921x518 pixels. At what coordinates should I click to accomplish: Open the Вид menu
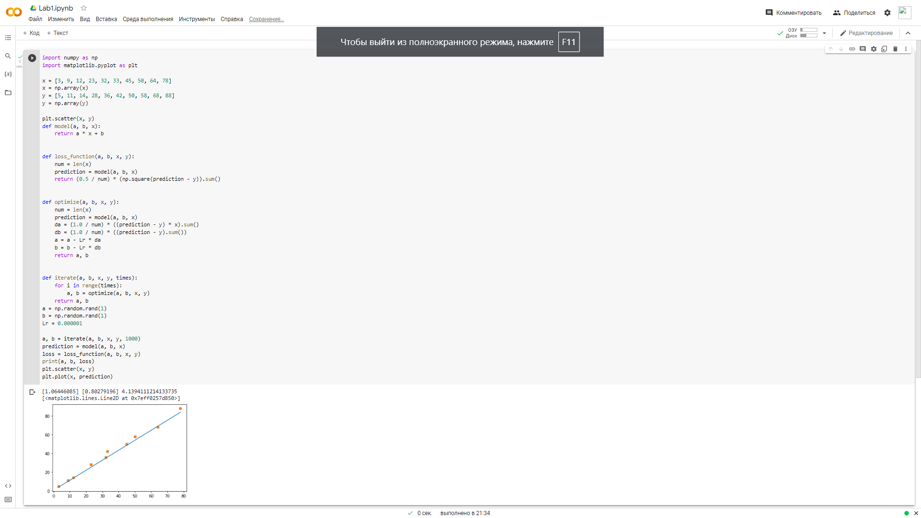click(85, 19)
